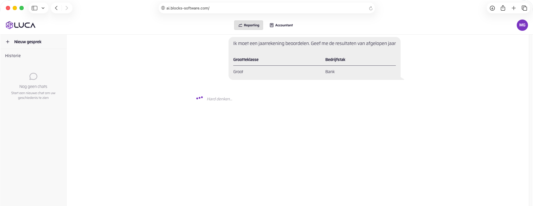Start a new chat with Nieuw gesprek
The height and width of the screenshot is (206, 533).
point(28,42)
